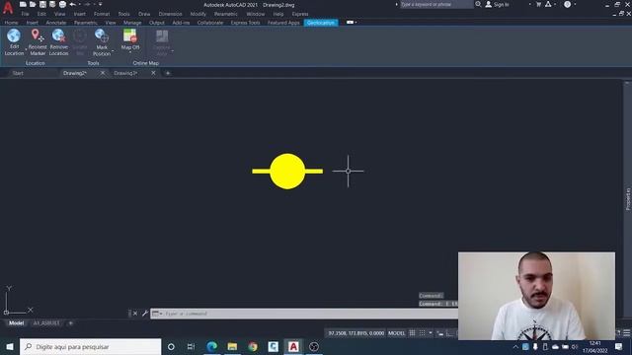Open the Dimension menu
Viewport: 632px width, 355px height.
point(170,14)
